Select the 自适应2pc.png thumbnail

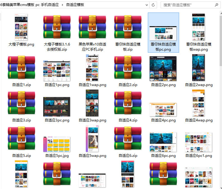163,69
